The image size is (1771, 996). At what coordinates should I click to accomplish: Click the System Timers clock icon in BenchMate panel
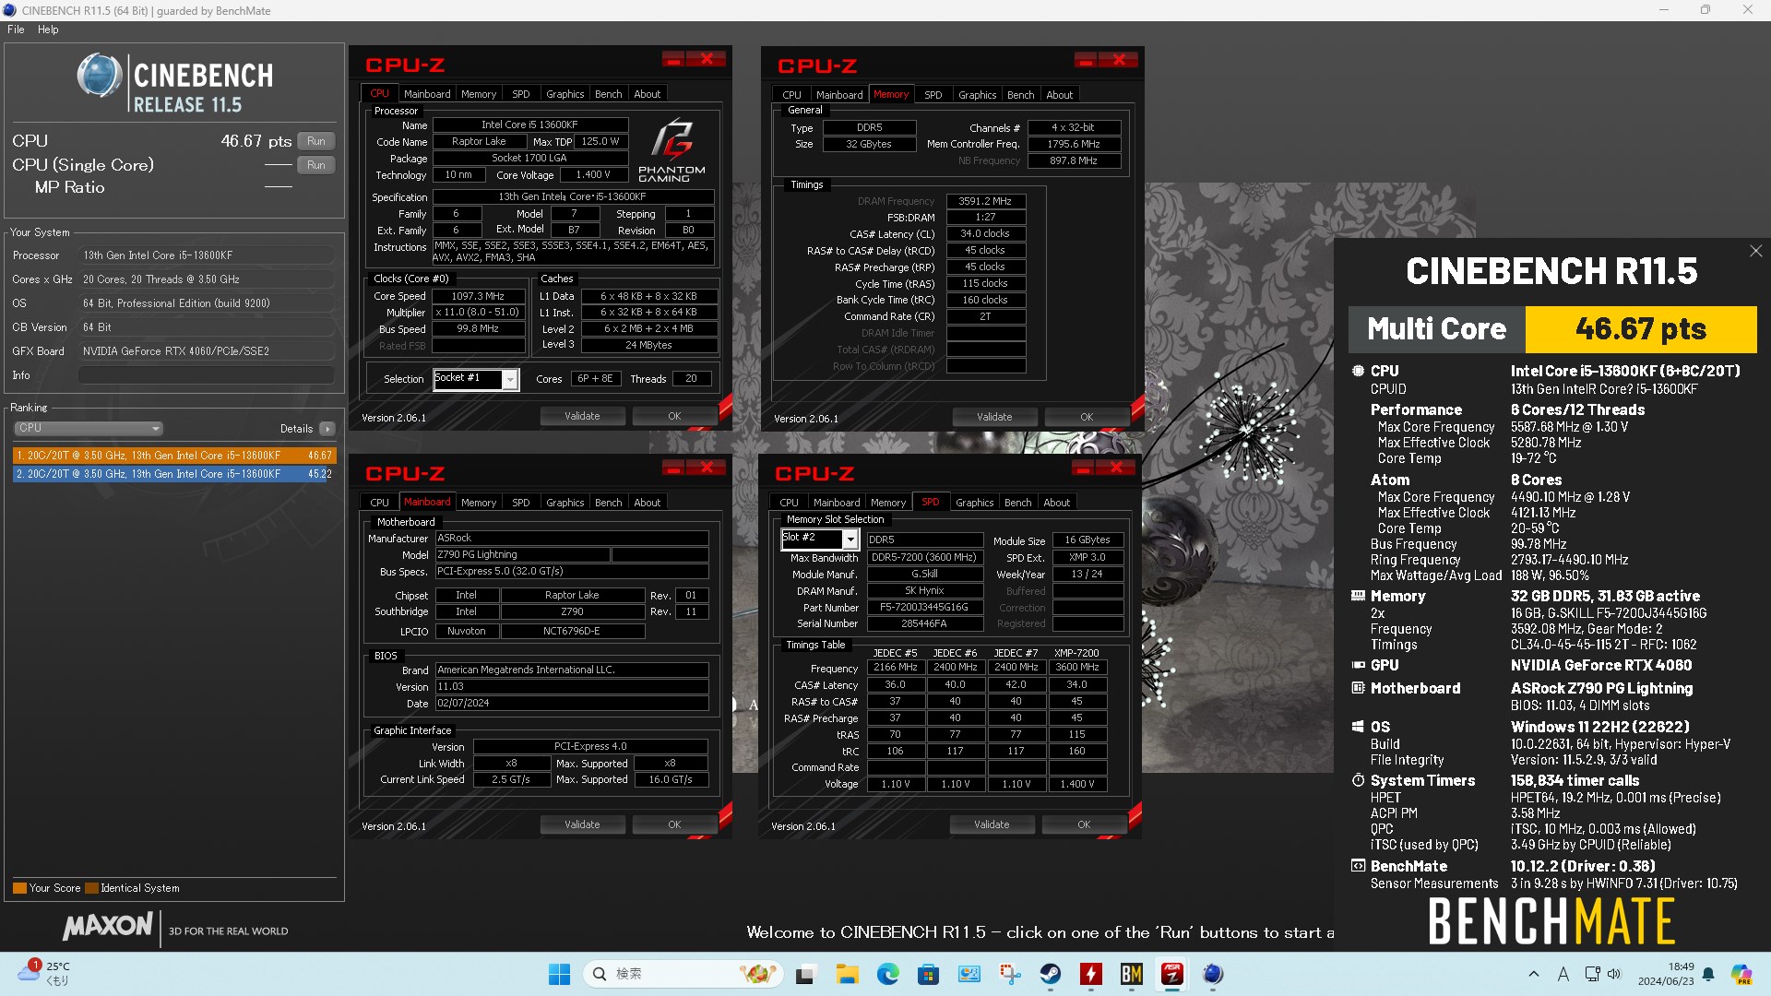1358,780
